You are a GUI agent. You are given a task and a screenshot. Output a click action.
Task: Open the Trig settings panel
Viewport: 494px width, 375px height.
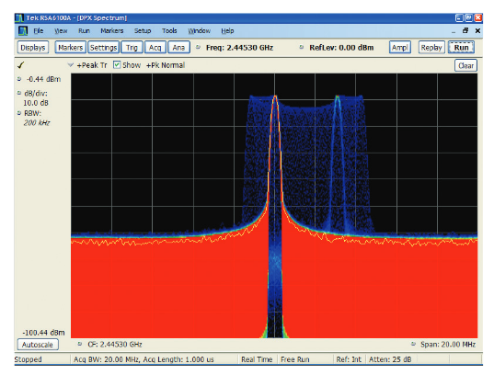(x=132, y=48)
